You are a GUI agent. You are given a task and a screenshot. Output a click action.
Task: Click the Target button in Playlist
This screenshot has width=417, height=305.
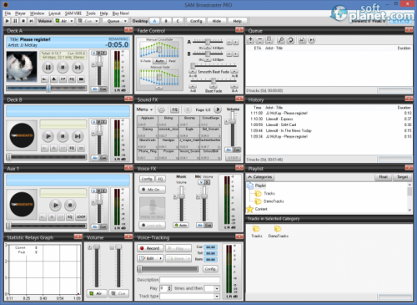click(x=402, y=177)
